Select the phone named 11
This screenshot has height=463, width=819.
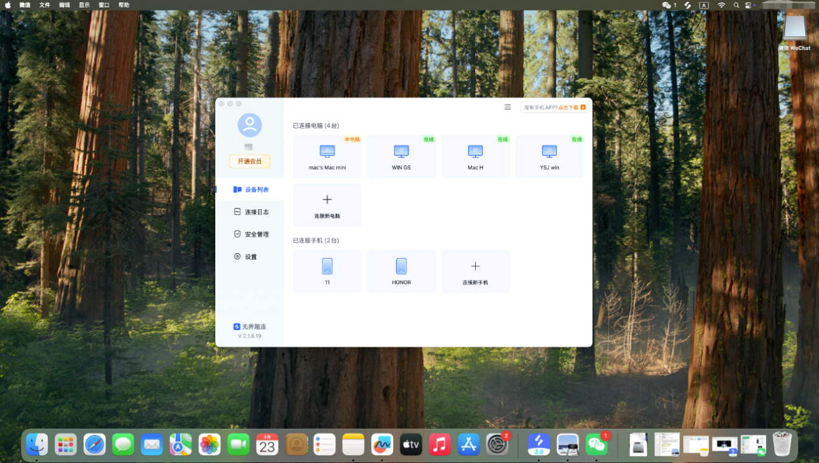click(327, 269)
